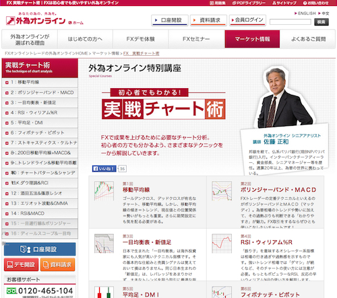
Task: Click instructor name 佐藤 正和
Action: click(x=276, y=142)
